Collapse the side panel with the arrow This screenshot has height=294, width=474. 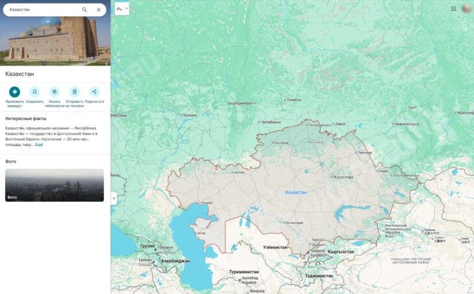click(x=114, y=199)
